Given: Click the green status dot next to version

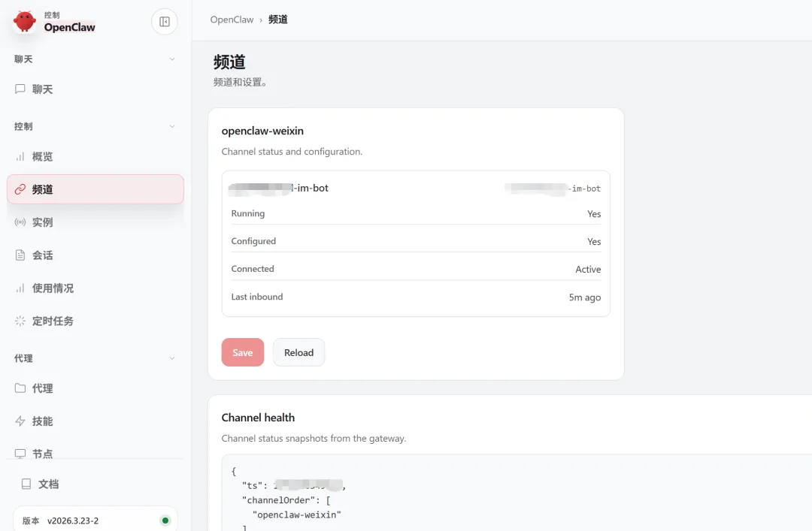Looking at the screenshot, I should point(165,520).
